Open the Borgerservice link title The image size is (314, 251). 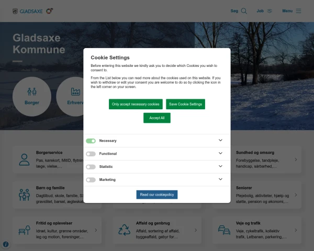coord(49,153)
